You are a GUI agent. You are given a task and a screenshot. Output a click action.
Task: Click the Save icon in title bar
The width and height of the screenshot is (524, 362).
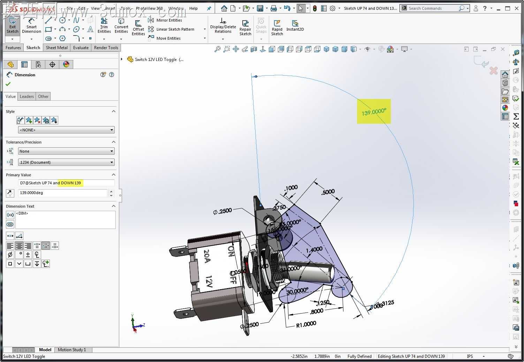point(260,8)
